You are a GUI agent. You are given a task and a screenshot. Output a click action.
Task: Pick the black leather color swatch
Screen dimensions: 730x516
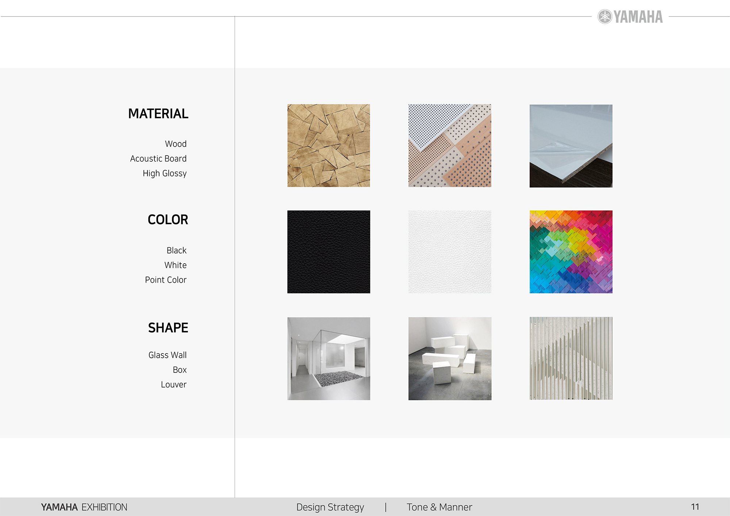coord(328,252)
